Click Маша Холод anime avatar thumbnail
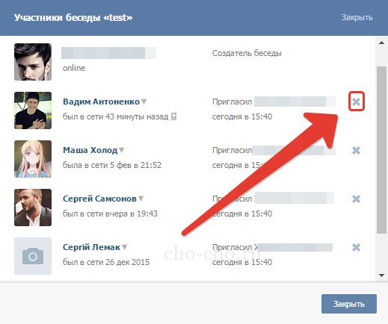Screen dimensions: 388x324 coord(33,159)
